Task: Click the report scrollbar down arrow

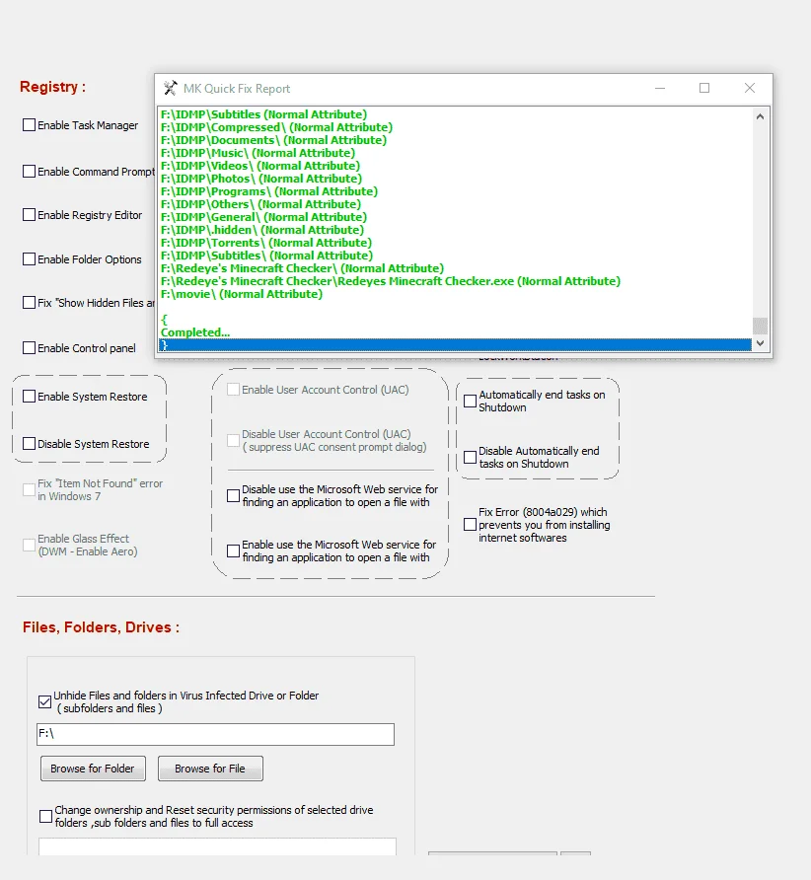Action: point(760,343)
